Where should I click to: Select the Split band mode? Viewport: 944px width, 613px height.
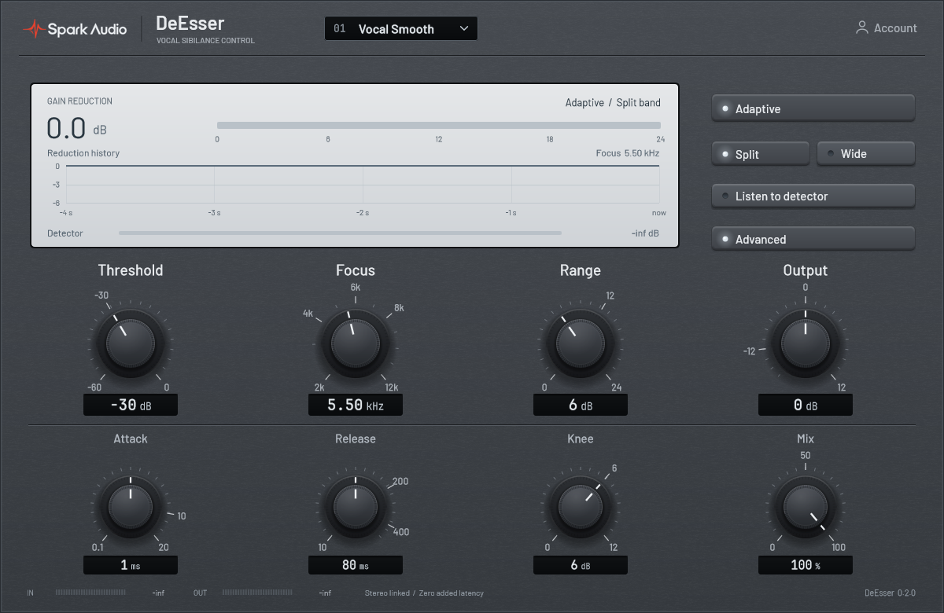(761, 154)
